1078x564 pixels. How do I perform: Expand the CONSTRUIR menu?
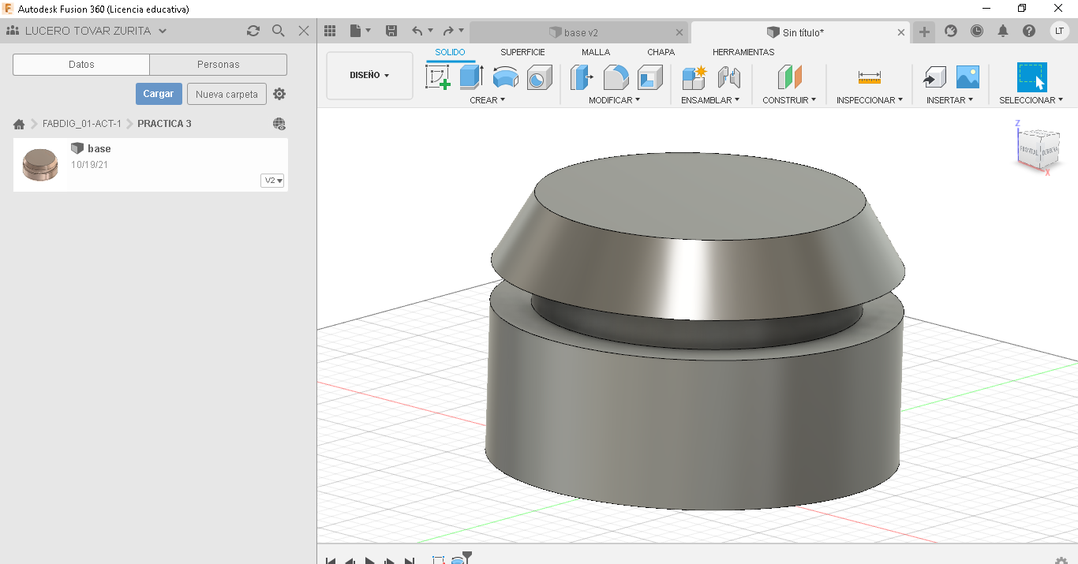pos(789,100)
